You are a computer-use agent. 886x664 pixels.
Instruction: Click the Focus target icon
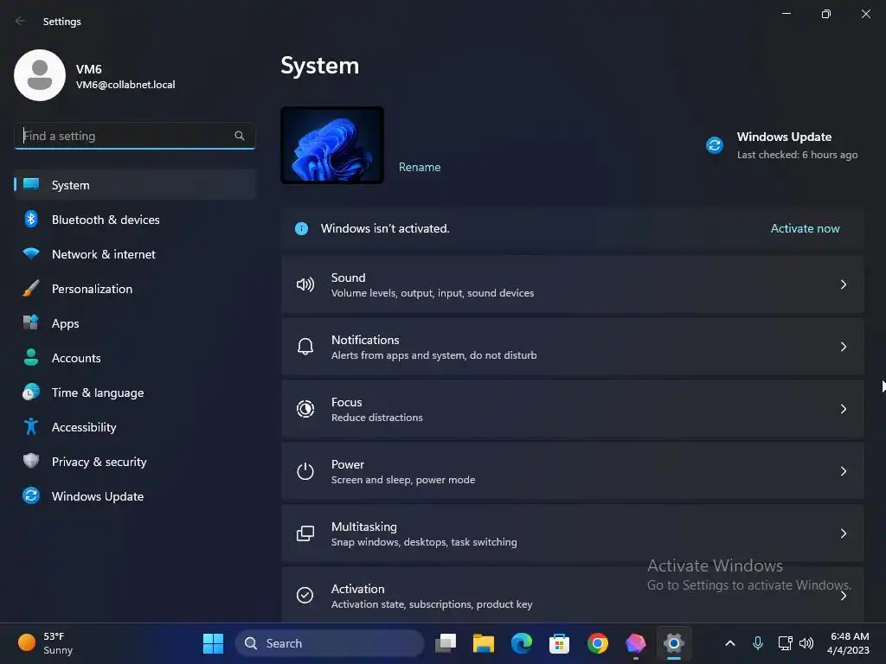tap(305, 409)
